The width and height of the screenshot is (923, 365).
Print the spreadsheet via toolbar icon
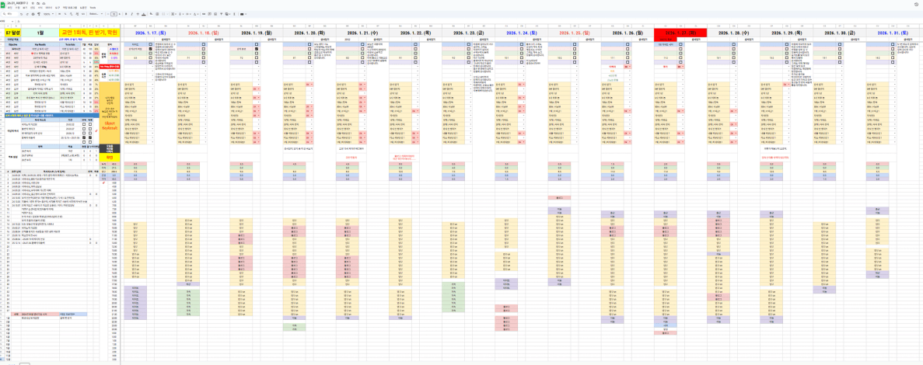point(33,14)
